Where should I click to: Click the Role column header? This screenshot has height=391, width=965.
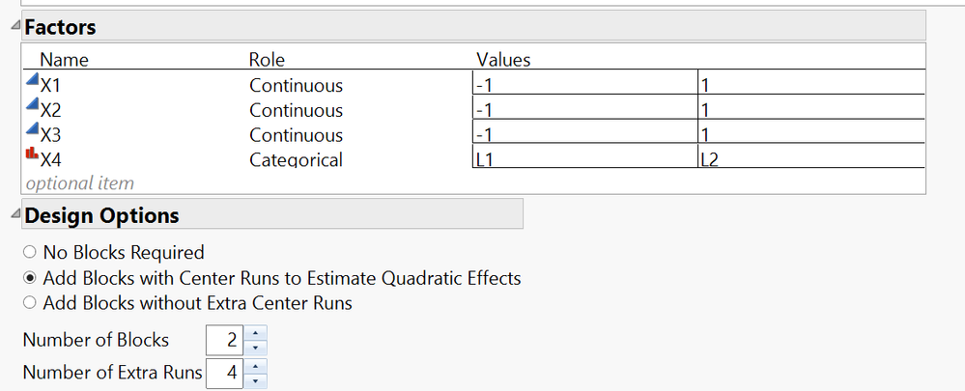[x=267, y=60]
